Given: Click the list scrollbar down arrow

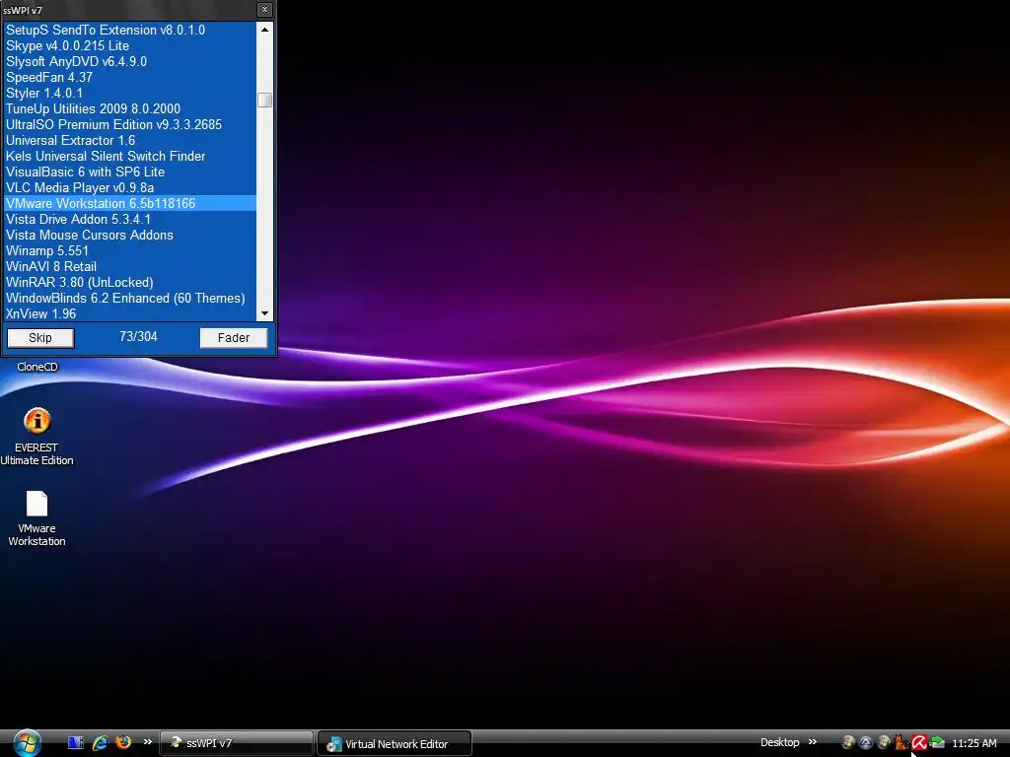Looking at the screenshot, I should tap(264, 313).
